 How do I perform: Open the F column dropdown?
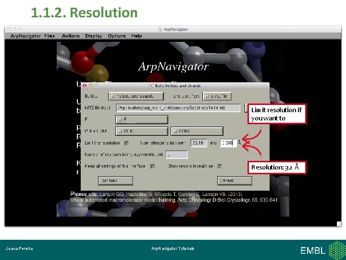pos(142,119)
